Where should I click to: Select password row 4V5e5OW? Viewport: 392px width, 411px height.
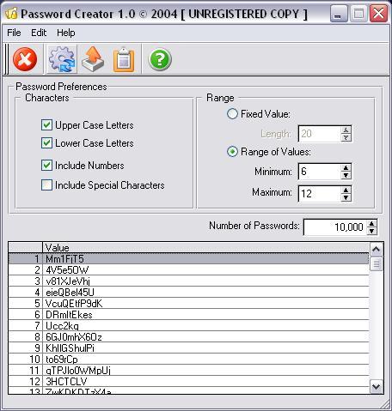(x=188, y=270)
